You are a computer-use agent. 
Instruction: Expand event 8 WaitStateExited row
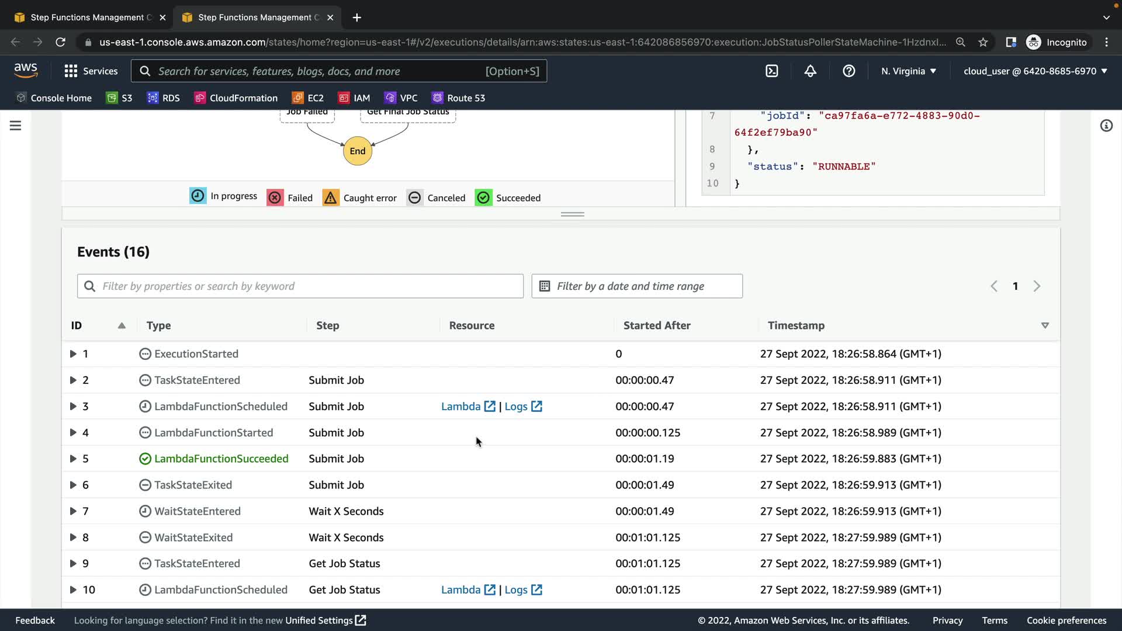pyautogui.click(x=73, y=537)
